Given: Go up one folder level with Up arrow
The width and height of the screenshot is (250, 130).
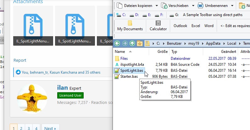Looking at the screenshot, I should point(132,43).
